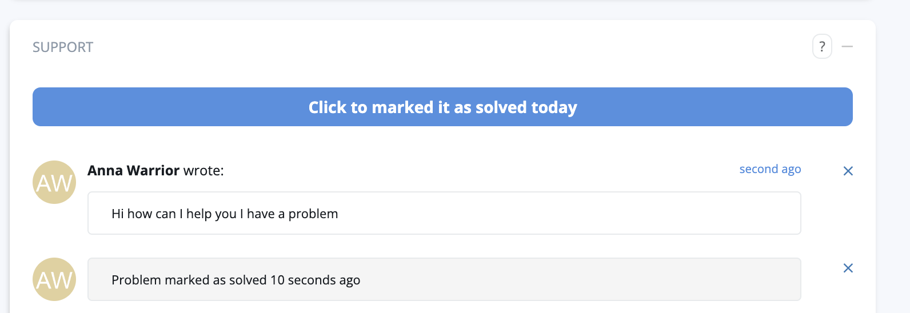
Task: Select the "Hi how can I help you" message box
Action: click(444, 213)
